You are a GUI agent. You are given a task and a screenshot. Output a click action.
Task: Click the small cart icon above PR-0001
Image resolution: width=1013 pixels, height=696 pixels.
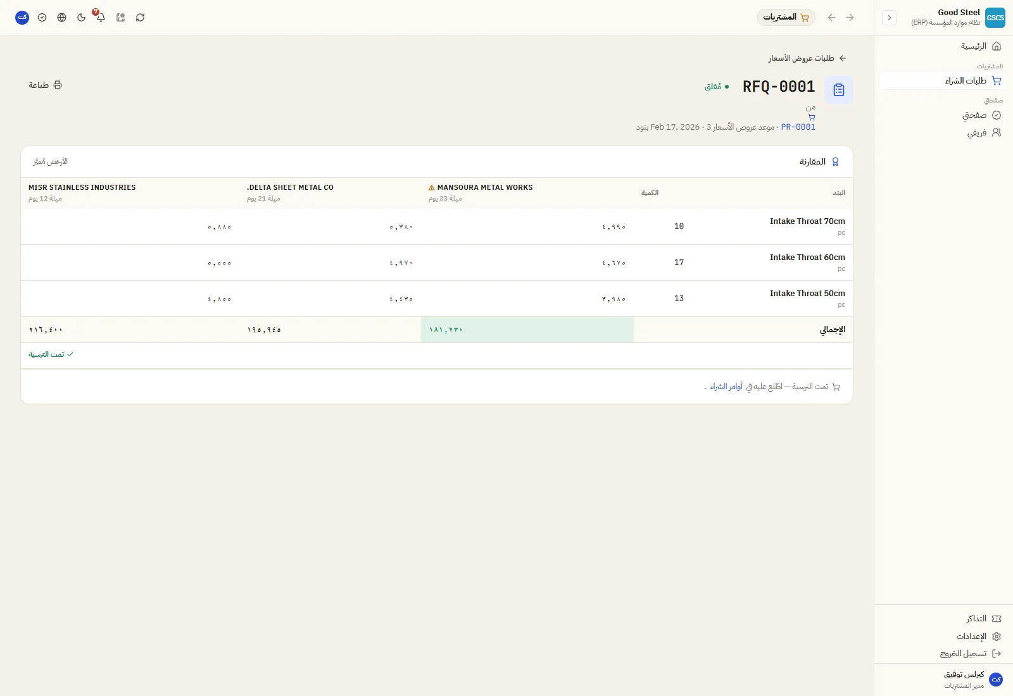[x=812, y=117]
